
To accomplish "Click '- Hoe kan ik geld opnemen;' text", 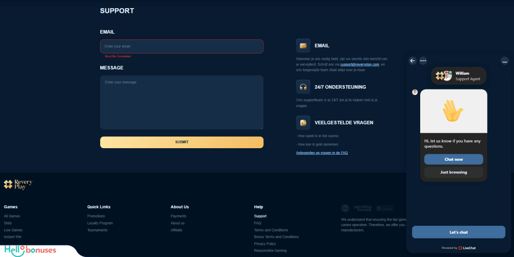I will pos(317,144).
